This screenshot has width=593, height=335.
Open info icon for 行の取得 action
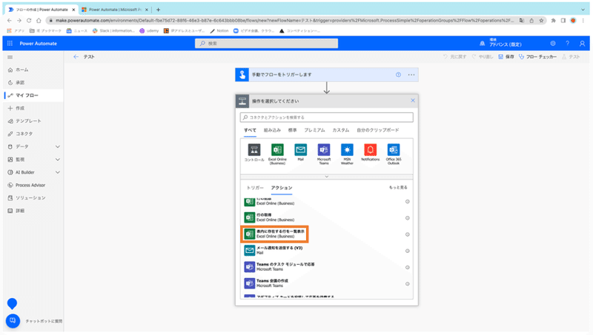coord(407,218)
